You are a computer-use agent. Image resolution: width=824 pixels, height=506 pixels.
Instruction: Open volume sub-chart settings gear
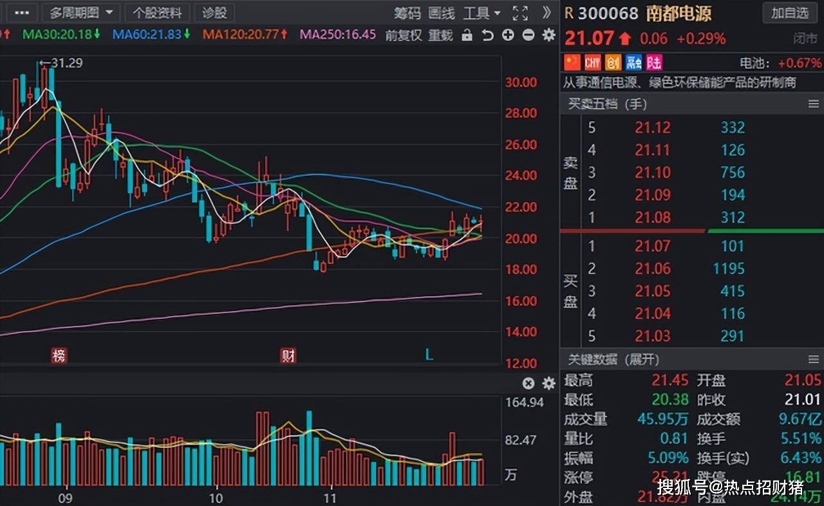point(549,384)
